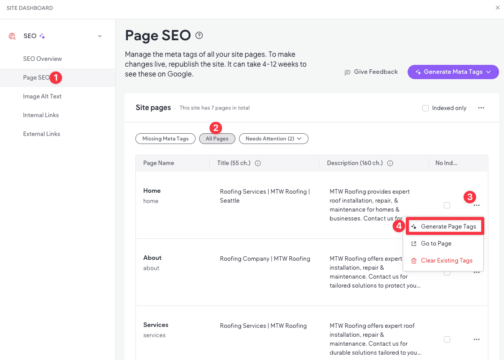Open SEO Overview in the sidebar
The width and height of the screenshot is (504, 360).
click(x=43, y=59)
